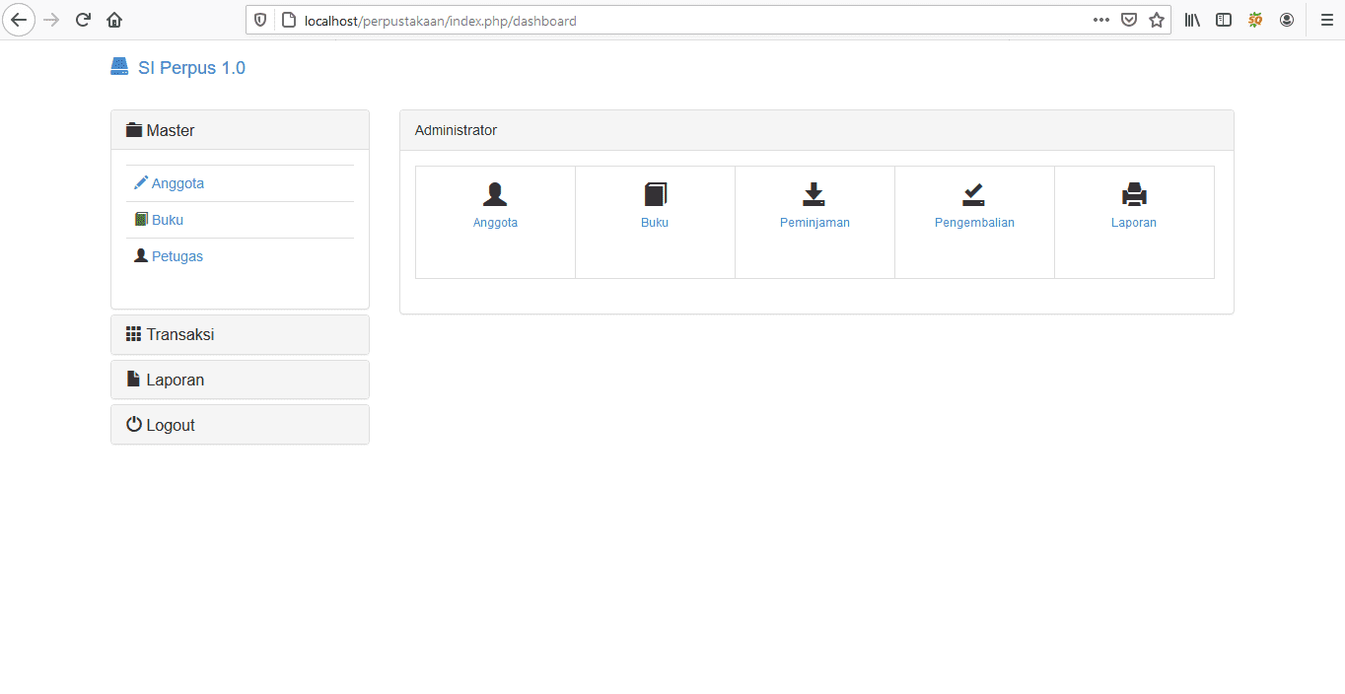Click Logout in the sidebar
Image resolution: width=1345 pixels, height=694 pixels.
click(x=170, y=425)
